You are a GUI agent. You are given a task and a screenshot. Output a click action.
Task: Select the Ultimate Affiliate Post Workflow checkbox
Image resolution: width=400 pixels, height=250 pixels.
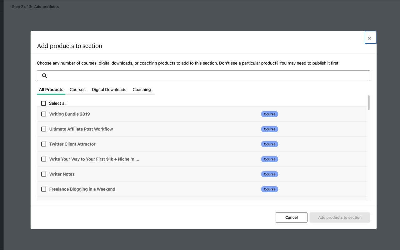44,129
